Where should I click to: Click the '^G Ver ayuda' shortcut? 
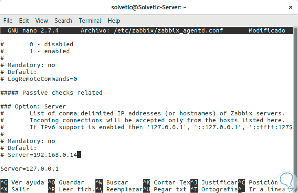tap(22, 182)
